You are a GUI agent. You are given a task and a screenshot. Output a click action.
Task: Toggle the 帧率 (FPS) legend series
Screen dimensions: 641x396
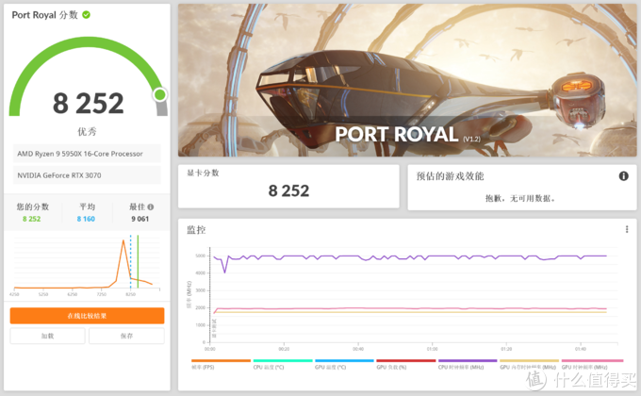[x=221, y=365]
